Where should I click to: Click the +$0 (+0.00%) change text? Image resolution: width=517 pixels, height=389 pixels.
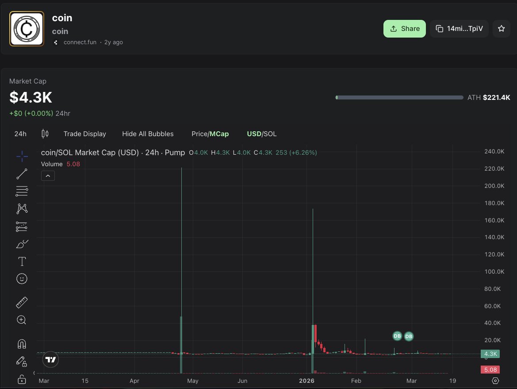(31, 114)
